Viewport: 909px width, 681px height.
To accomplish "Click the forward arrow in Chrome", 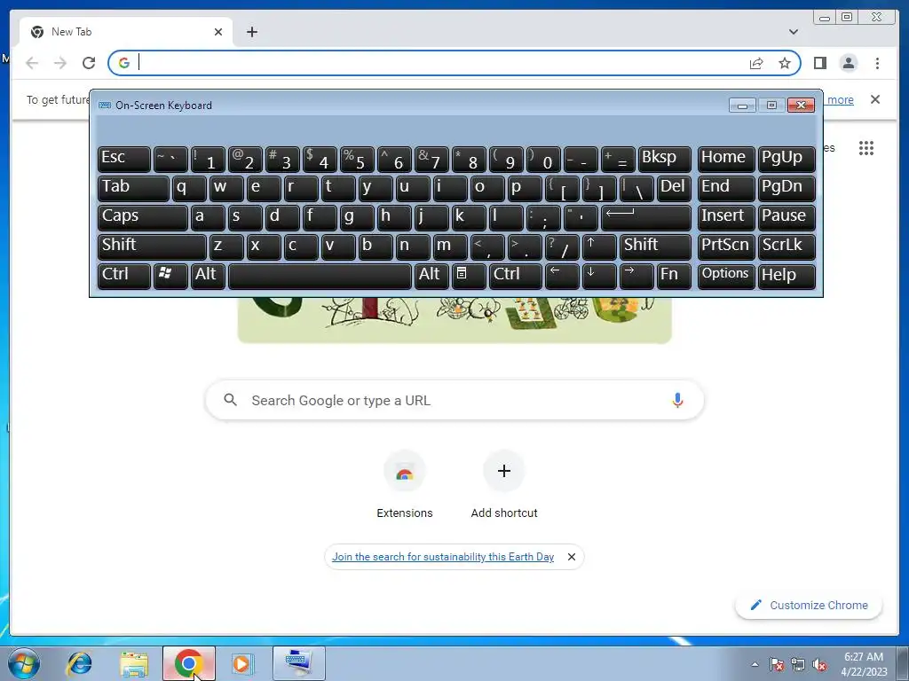I will [x=60, y=63].
